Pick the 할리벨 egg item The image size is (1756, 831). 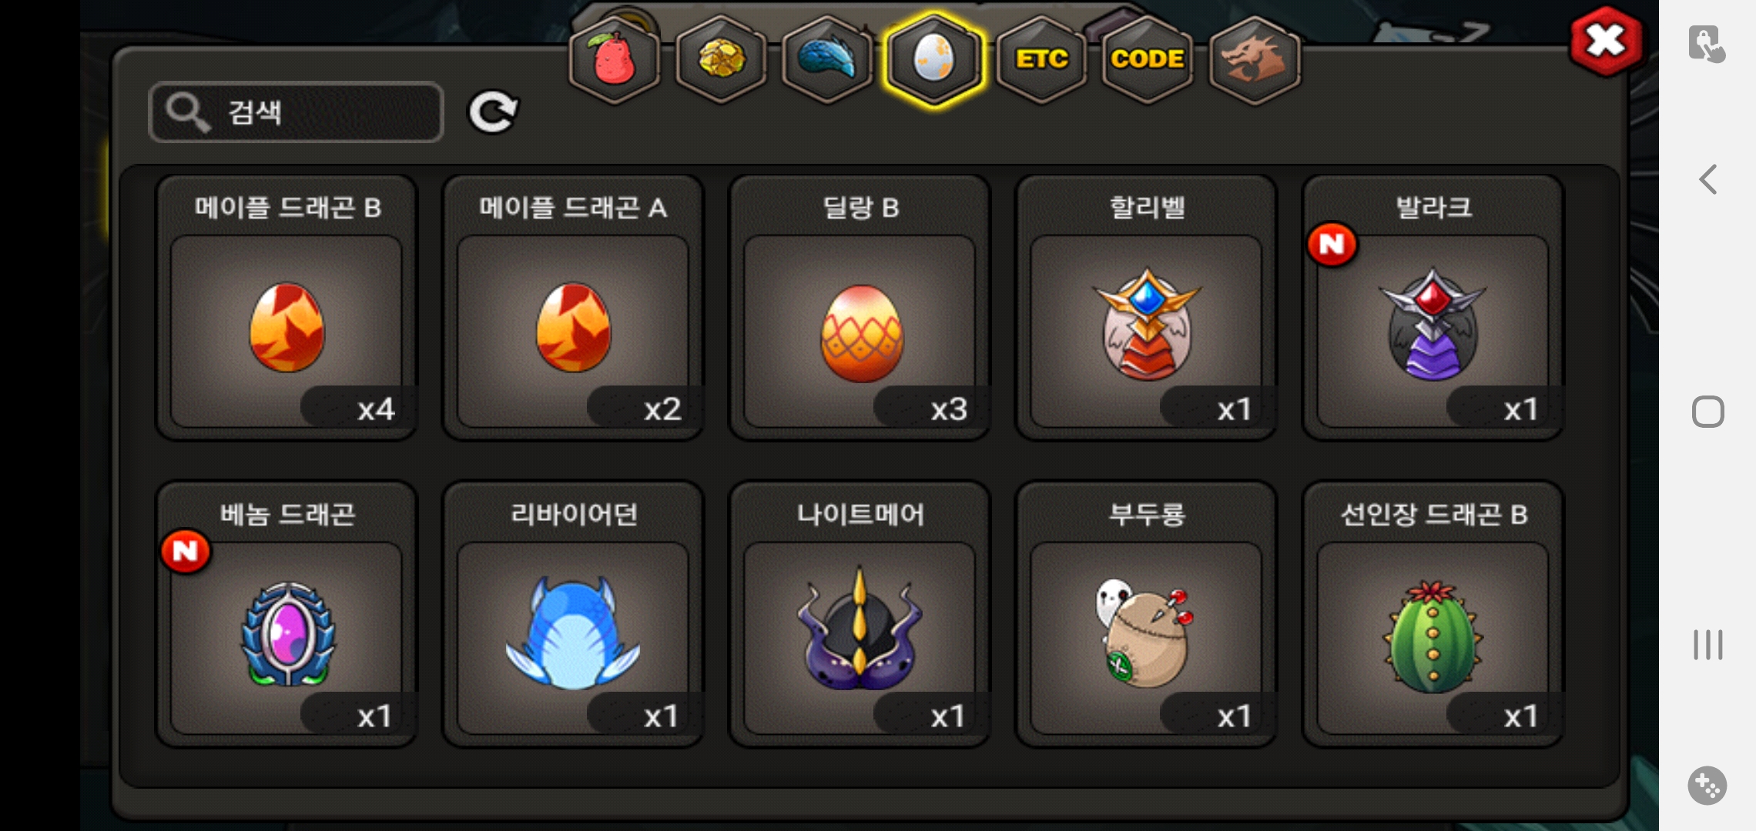[1146, 308]
